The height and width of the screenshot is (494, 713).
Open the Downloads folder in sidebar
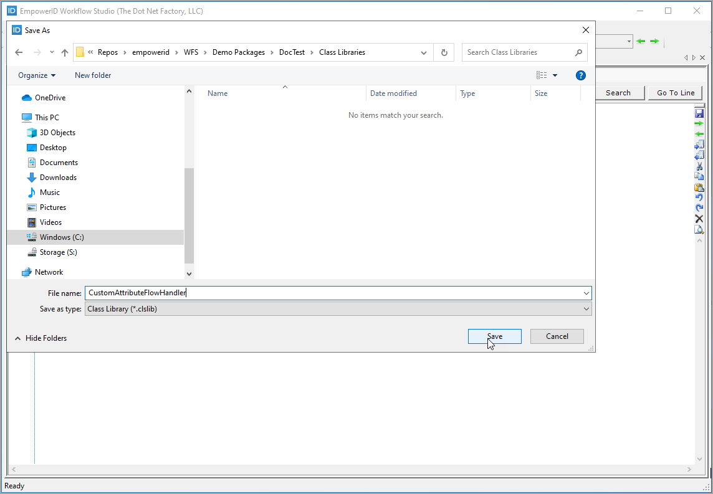(58, 178)
